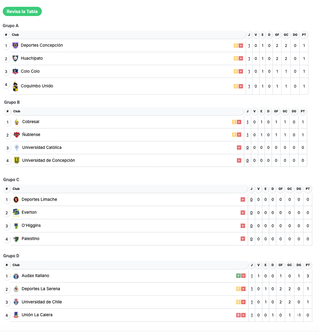
Task: Click the Ñublense red crest
Action: pos(17,135)
